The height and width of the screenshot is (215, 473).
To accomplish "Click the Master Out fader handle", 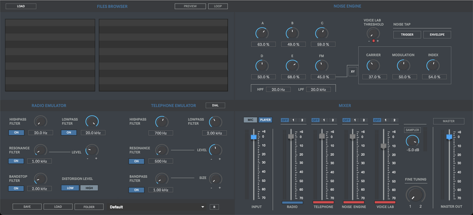I will coord(449,137).
